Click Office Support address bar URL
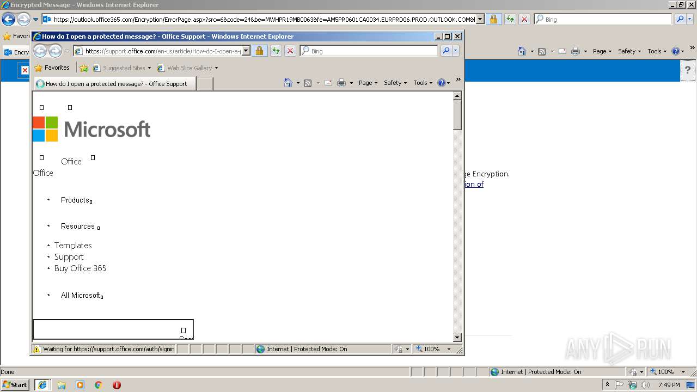 pos(163,51)
